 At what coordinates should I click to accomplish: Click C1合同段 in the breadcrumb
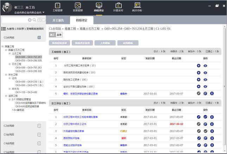point(55,29)
